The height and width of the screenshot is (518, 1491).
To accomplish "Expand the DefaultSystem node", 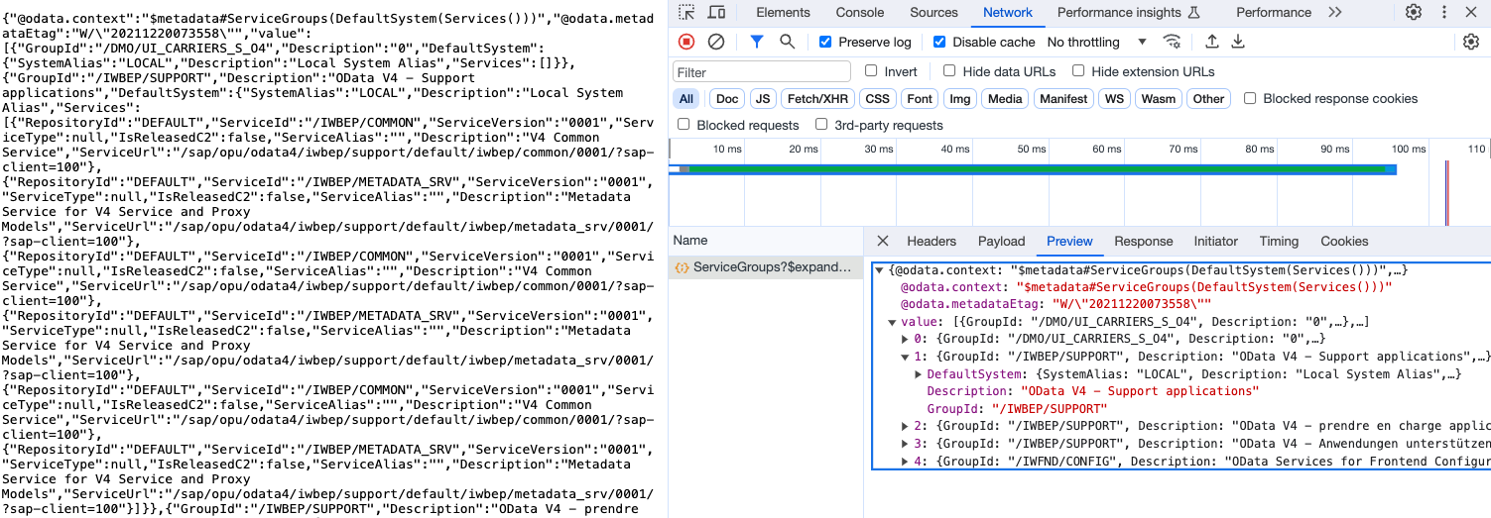I will [x=918, y=374].
